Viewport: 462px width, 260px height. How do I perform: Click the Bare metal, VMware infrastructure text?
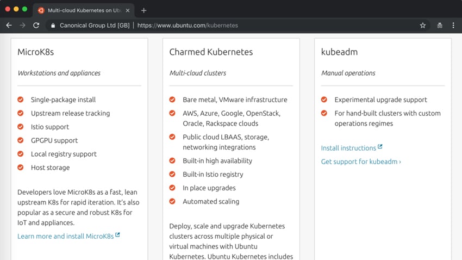tap(235, 100)
